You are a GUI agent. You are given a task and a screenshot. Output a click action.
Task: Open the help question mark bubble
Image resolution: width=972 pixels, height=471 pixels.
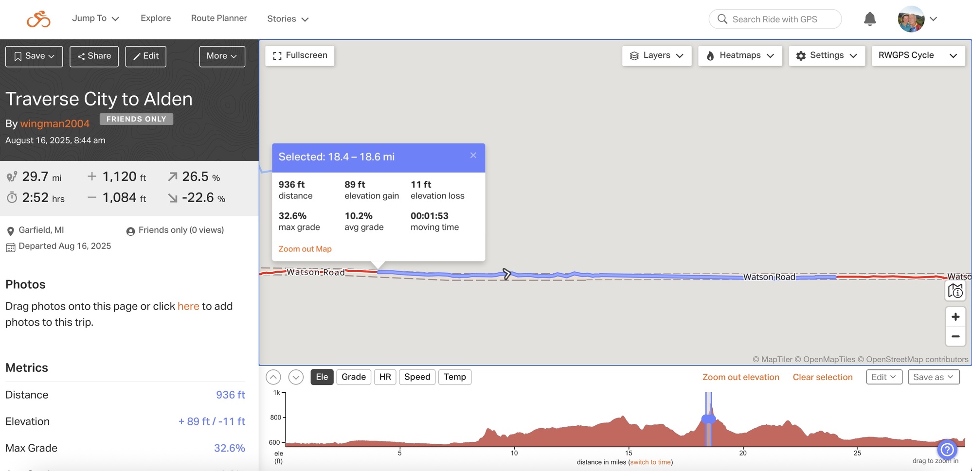[947, 449]
